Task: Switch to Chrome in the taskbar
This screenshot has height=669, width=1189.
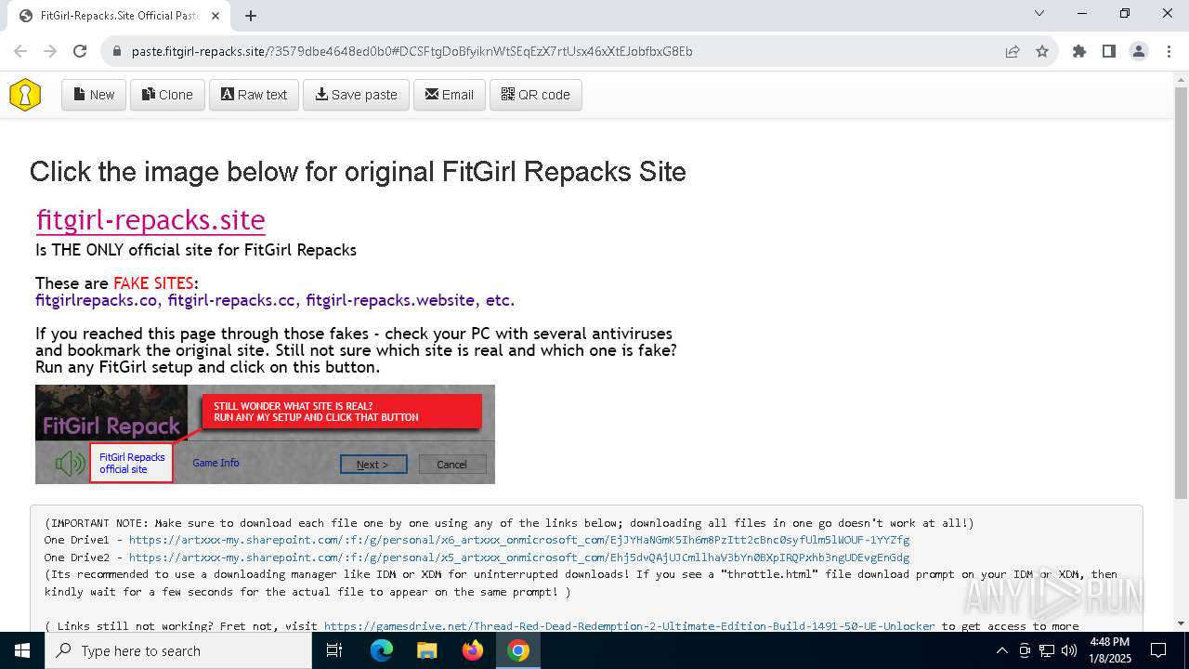Action: click(518, 650)
